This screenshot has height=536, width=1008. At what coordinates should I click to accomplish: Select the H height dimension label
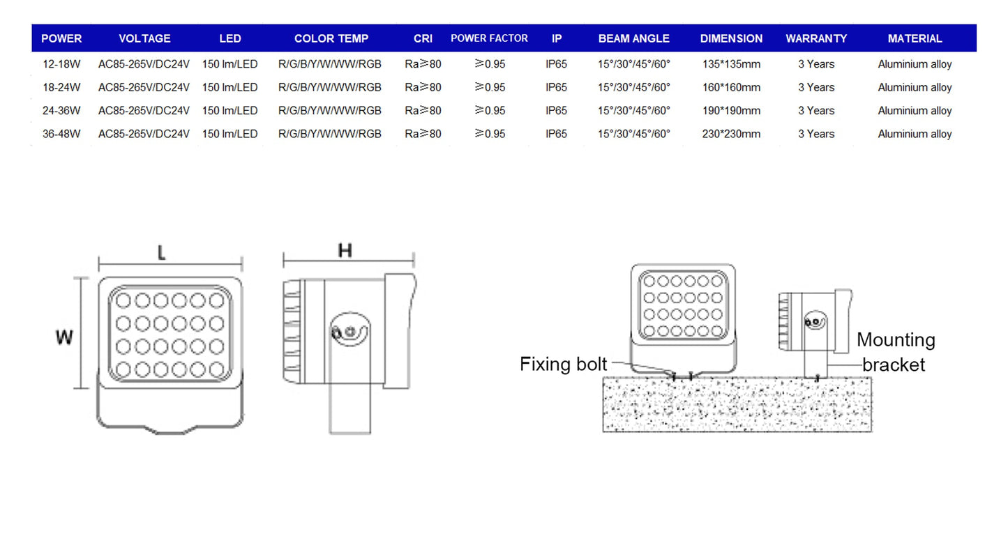pos(345,251)
